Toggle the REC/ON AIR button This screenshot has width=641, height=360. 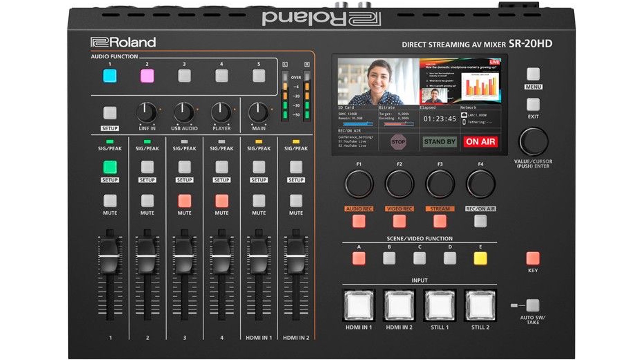pyautogui.click(x=480, y=221)
